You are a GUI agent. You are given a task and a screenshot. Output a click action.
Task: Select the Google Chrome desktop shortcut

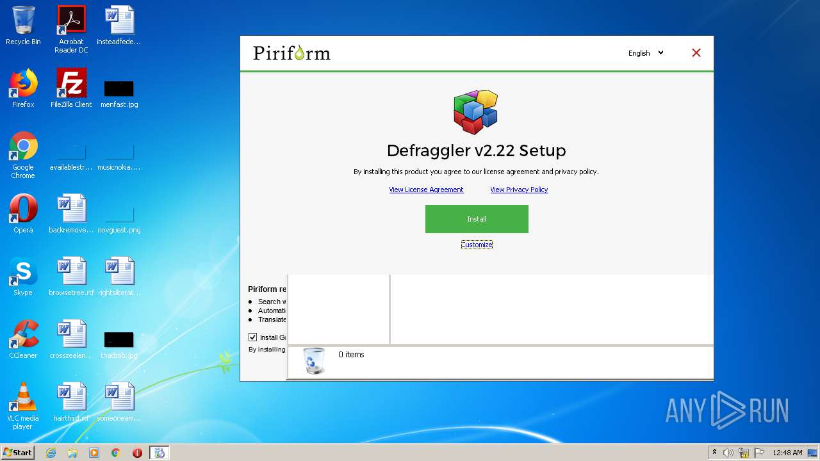[23, 155]
